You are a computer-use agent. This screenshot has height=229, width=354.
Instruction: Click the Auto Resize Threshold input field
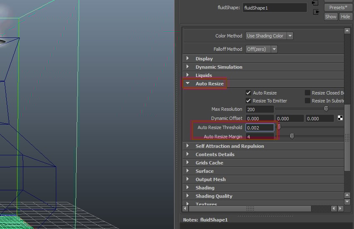[x=259, y=127]
